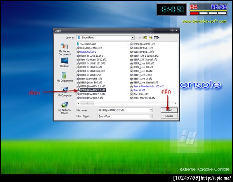Click the scrollbar left arrow

78,103
